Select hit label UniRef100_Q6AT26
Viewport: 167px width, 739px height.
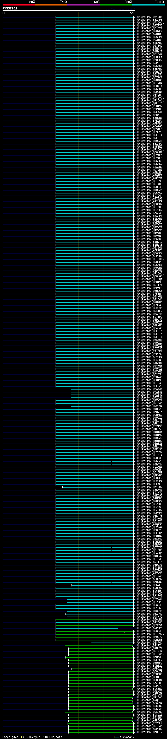[150, 444]
